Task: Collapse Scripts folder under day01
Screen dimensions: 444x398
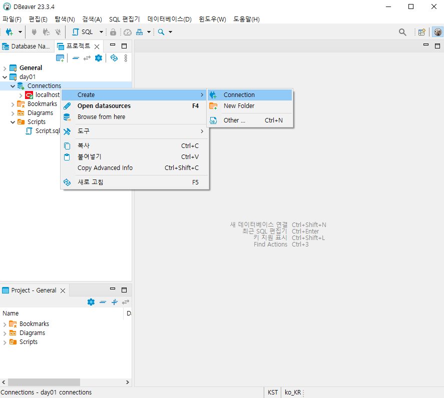Action: point(13,122)
